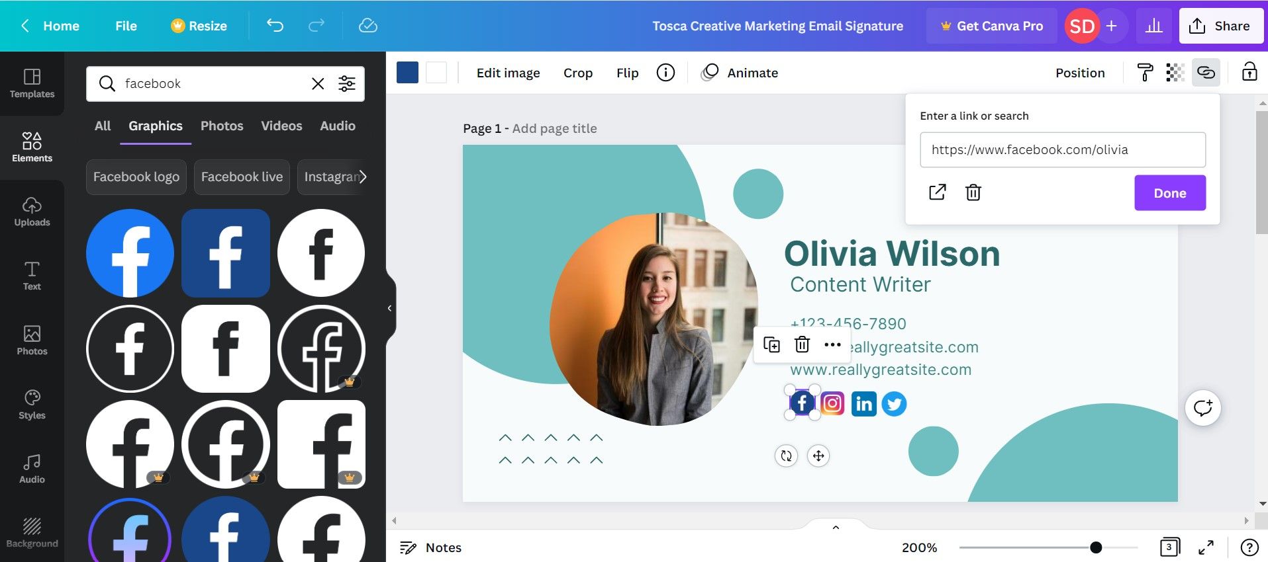Toggle the link icon in toolbar
The image size is (1268, 562).
1206,73
